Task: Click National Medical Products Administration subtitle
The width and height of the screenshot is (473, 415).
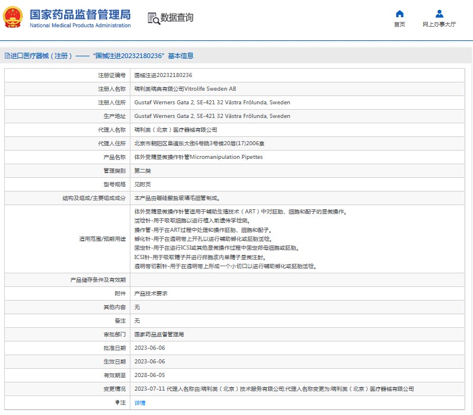Action: point(80,25)
